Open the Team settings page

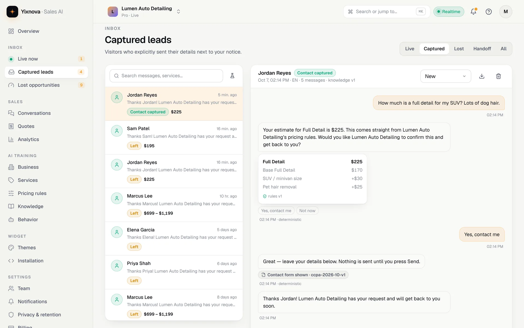(x=46, y=288)
